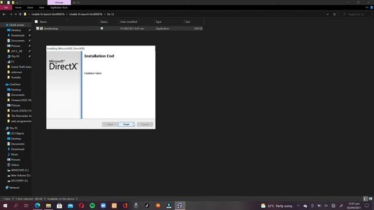Open 2013_08 folder in Quick access

[16, 51]
